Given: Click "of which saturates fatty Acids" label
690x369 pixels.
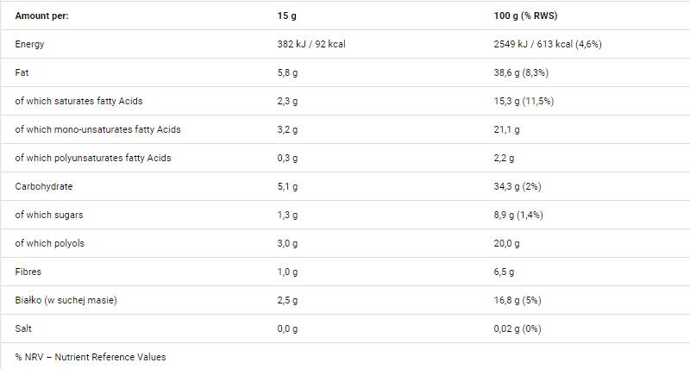Looking at the screenshot, I should tap(78, 101).
